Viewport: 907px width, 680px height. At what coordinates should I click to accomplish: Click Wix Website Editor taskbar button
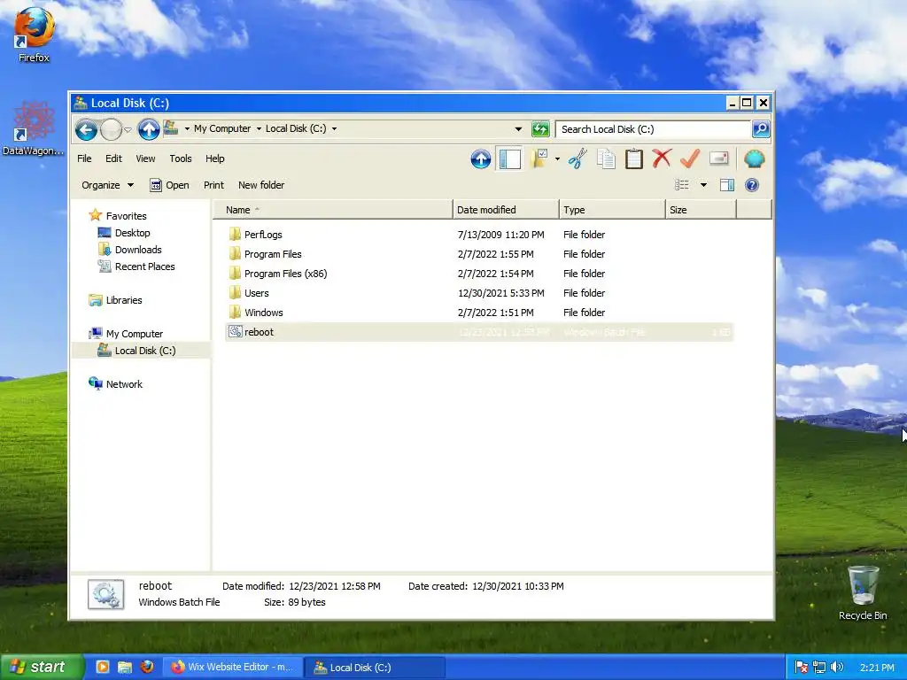tap(234, 667)
